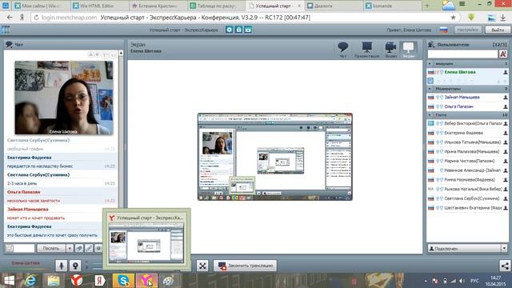This screenshot has width=512, height=288.
Task: Click the chat notes icon left of message field
Action: pyautogui.click(x=10, y=248)
